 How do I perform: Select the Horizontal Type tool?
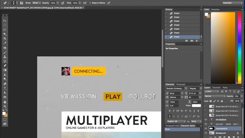pyautogui.click(x=5, y=88)
